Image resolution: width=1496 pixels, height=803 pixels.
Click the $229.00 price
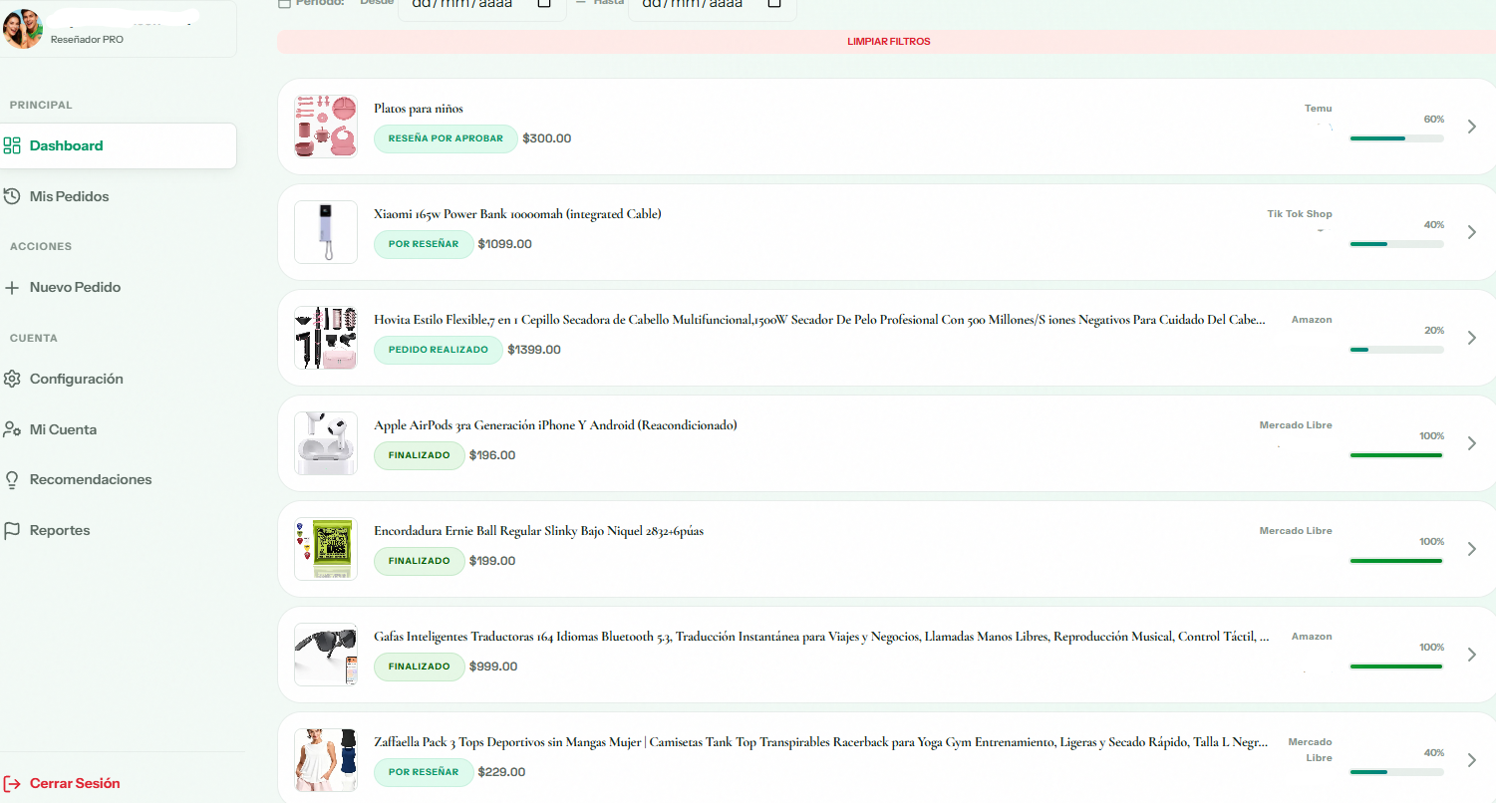(501, 772)
